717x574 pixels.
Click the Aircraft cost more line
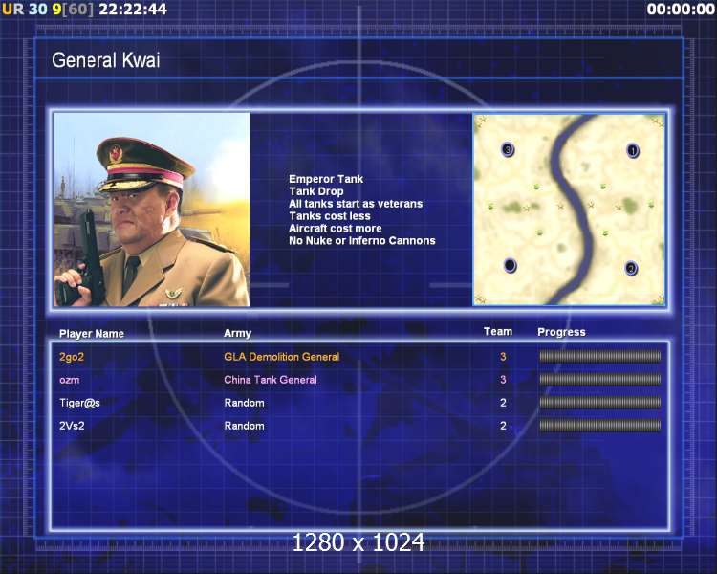[336, 229]
